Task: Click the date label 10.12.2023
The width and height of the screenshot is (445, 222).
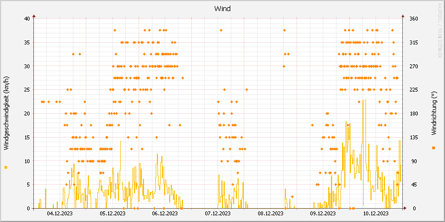Action: [376, 213]
